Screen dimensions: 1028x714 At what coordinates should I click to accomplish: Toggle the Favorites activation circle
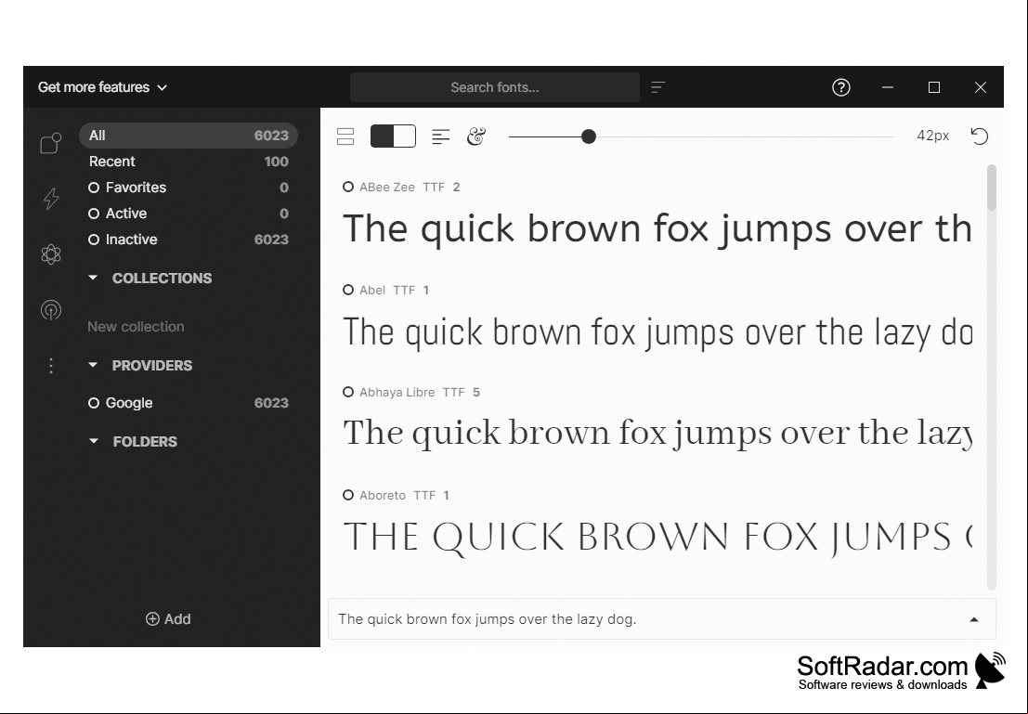[94, 188]
